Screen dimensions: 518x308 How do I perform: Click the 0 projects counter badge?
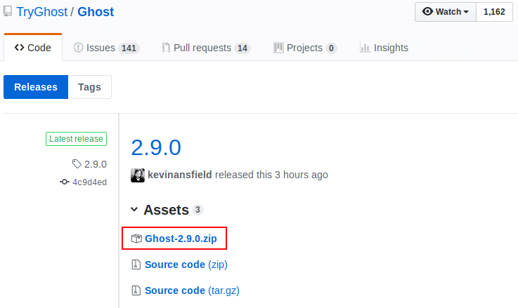tap(331, 48)
